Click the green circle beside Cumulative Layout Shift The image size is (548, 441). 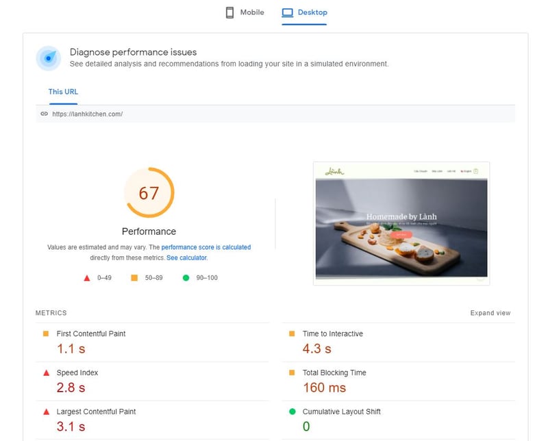click(292, 412)
